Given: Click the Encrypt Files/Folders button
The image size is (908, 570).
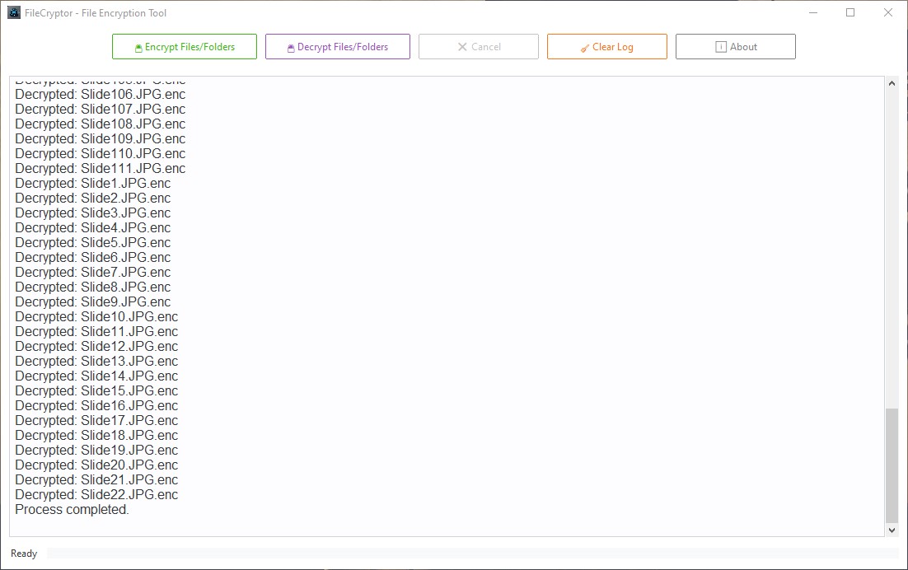Looking at the screenshot, I should (184, 47).
